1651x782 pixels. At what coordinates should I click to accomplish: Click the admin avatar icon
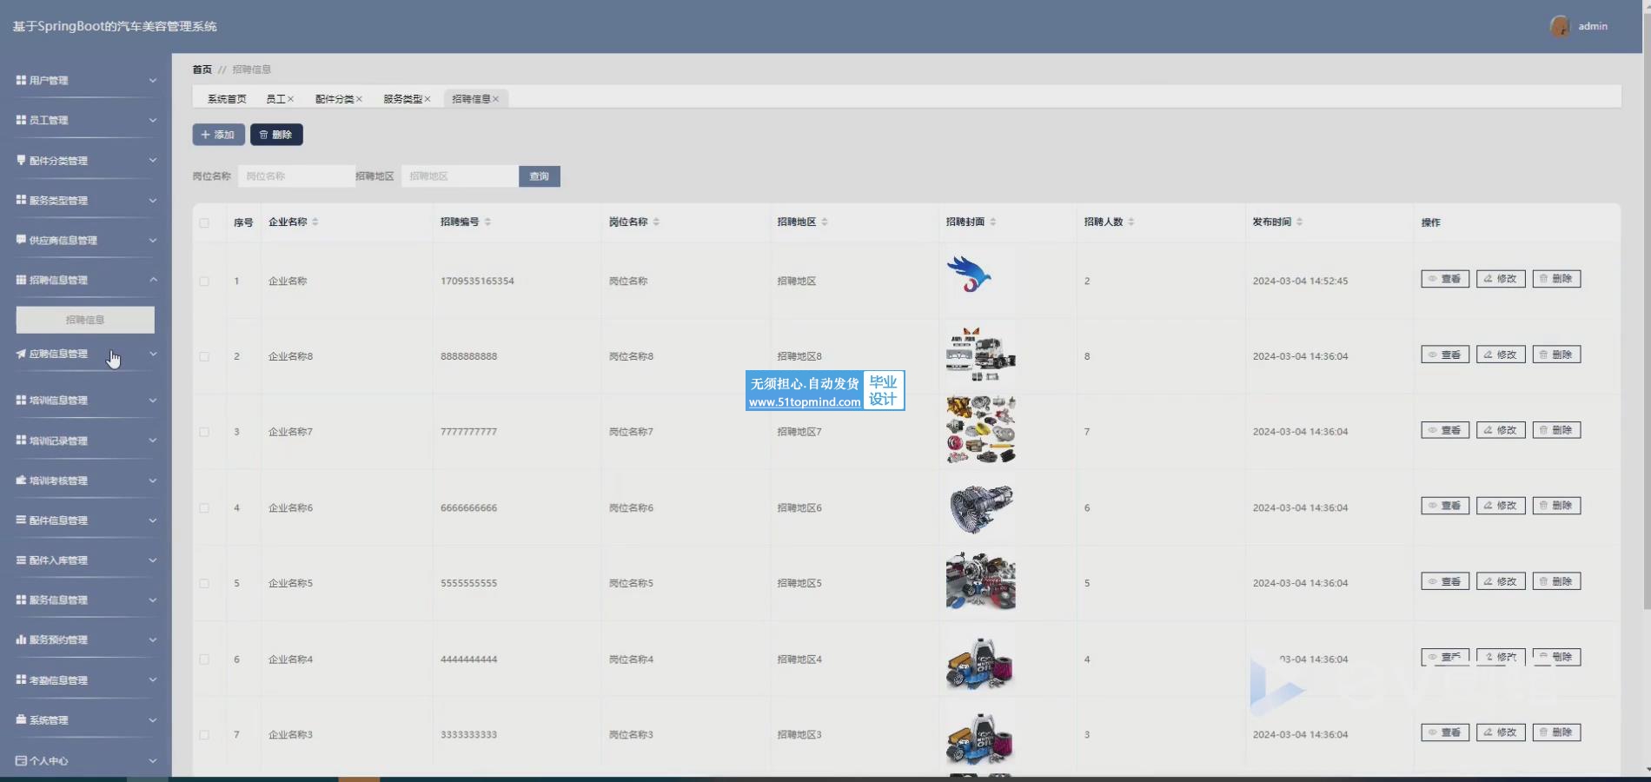coord(1560,26)
